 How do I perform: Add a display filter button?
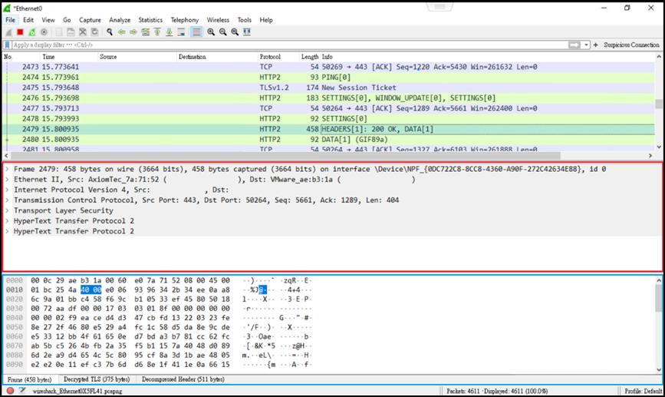tap(595, 45)
